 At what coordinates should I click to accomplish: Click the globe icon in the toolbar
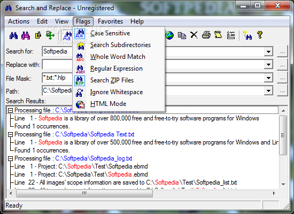tap(169, 35)
